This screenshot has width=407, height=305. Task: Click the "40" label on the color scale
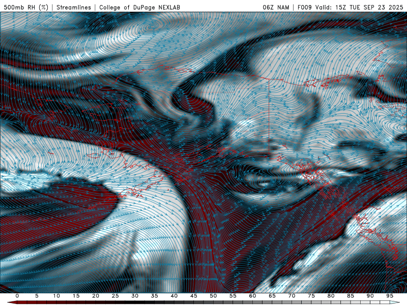(174, 296)
